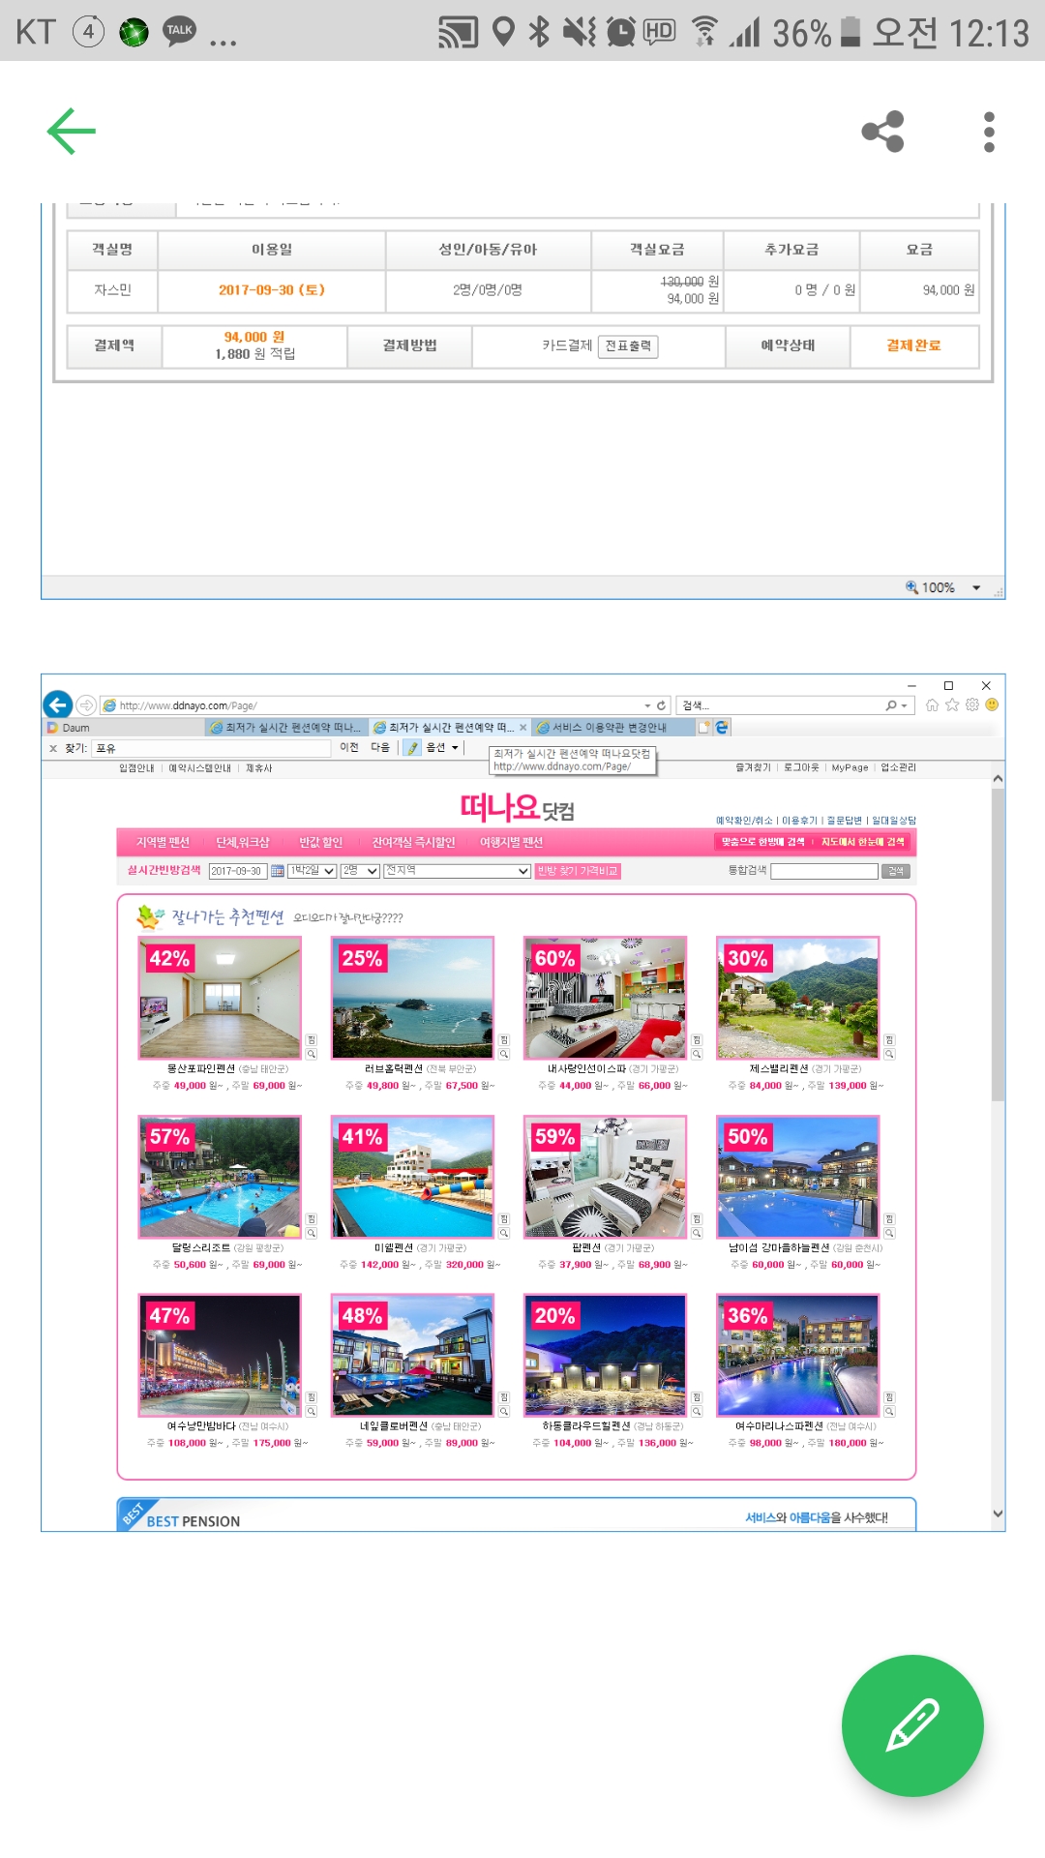This screenshot has height=1858, width=1045.
Task: Click the 찜 icon beside the 25% pension card
Action: [504, 1040]
